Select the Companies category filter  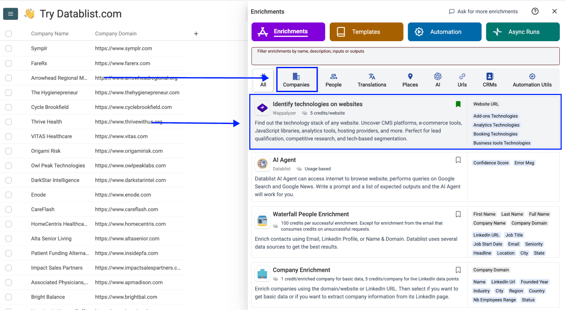tap(296, 80)
